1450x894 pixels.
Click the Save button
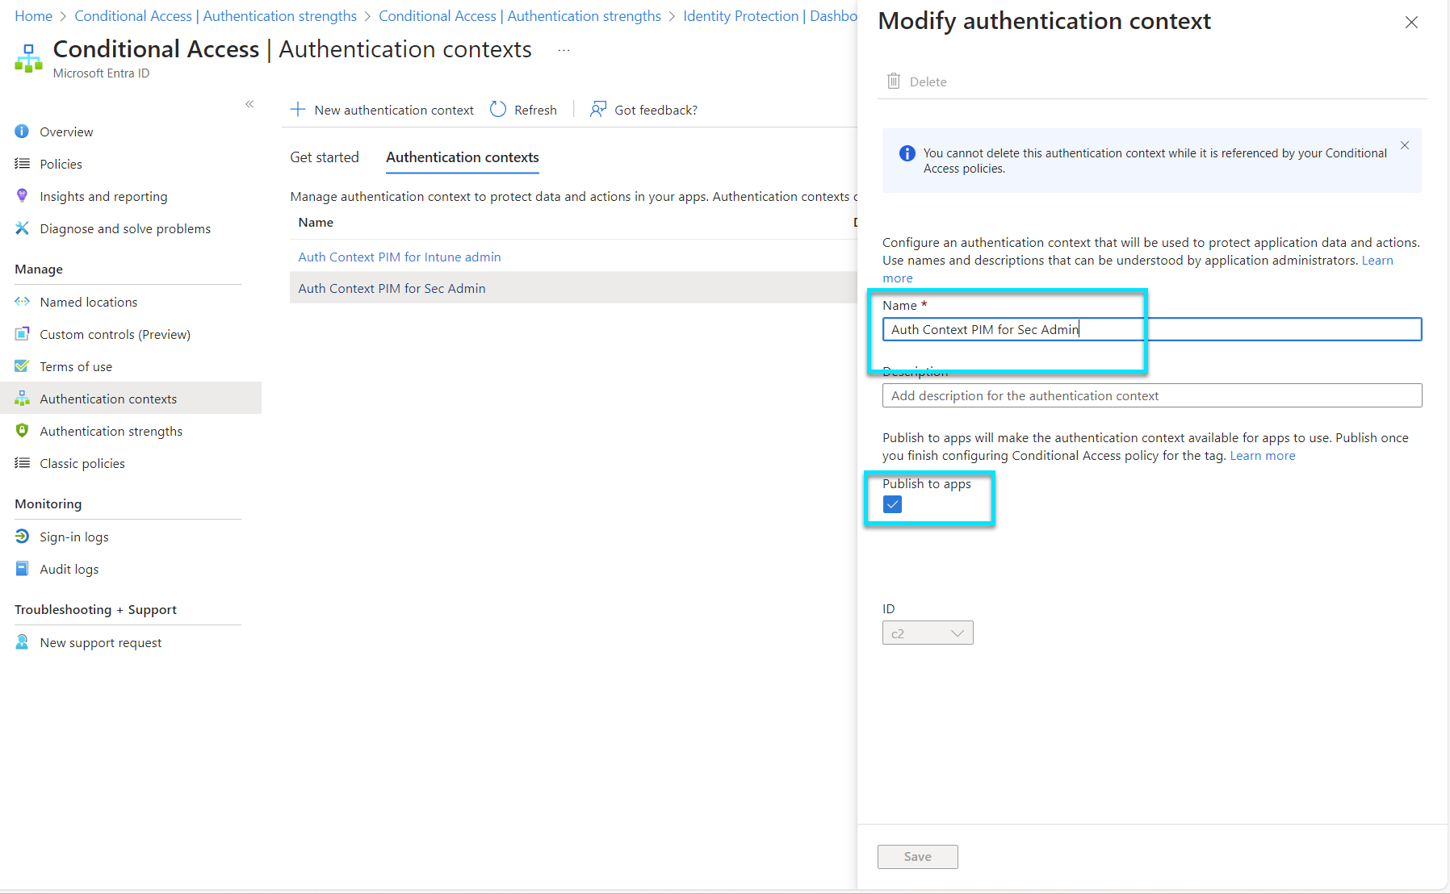click(x=918, y=856)
